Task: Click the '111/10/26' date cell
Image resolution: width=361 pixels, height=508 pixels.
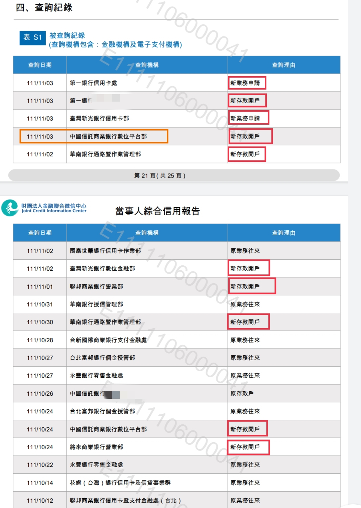Action: click(x=40, y=393)
